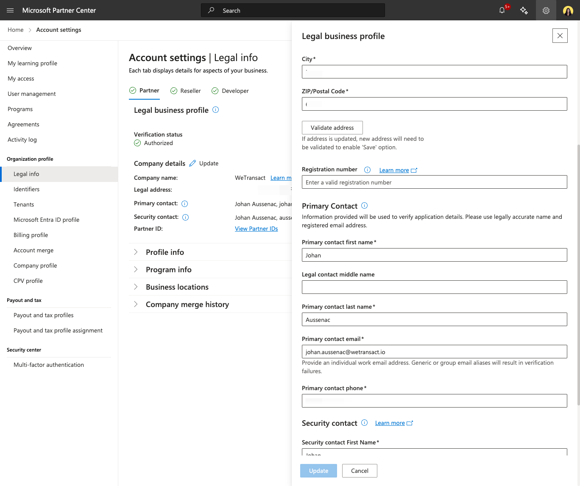
Task: Open Billing profile in the sidebar
Action: [31, 235]
